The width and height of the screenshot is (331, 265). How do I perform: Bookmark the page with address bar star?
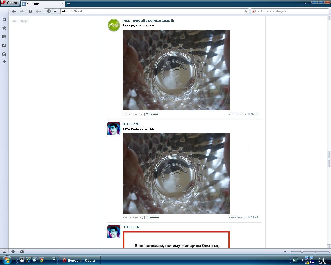pos(246,11)
